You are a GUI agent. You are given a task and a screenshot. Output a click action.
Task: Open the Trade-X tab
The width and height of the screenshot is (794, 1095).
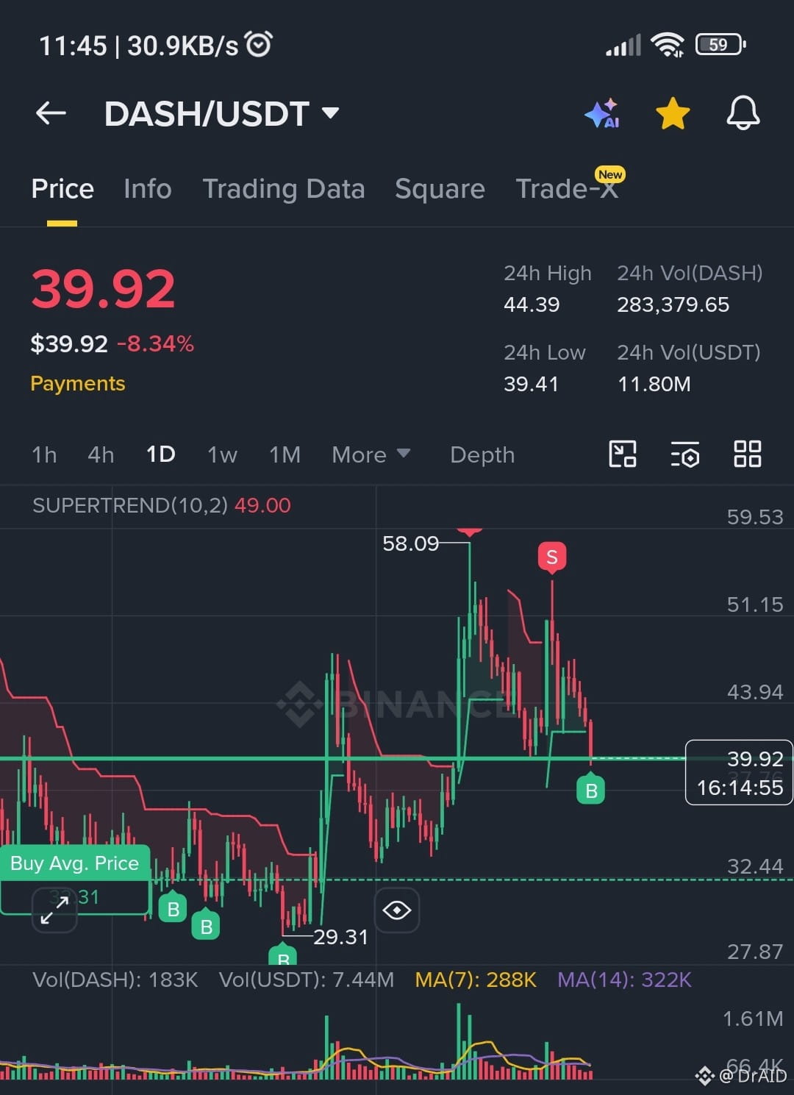click(567, 189)
